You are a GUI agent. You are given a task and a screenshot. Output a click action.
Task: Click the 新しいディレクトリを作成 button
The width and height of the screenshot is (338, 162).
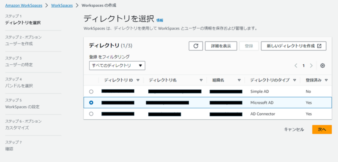coord(294,46)
